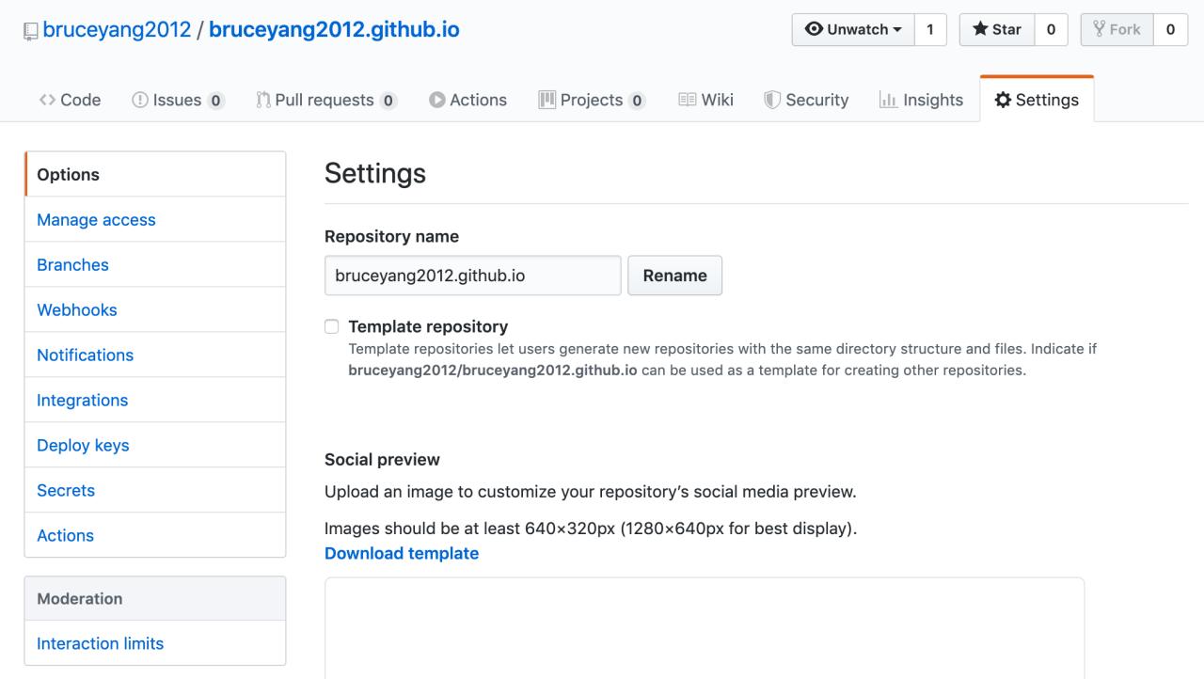
Task: Click the Actions tab play icon
Action: [436, 100]
